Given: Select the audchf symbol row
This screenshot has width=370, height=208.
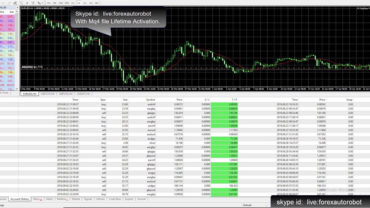Looking at the screenshot, I should pos(185,117).
